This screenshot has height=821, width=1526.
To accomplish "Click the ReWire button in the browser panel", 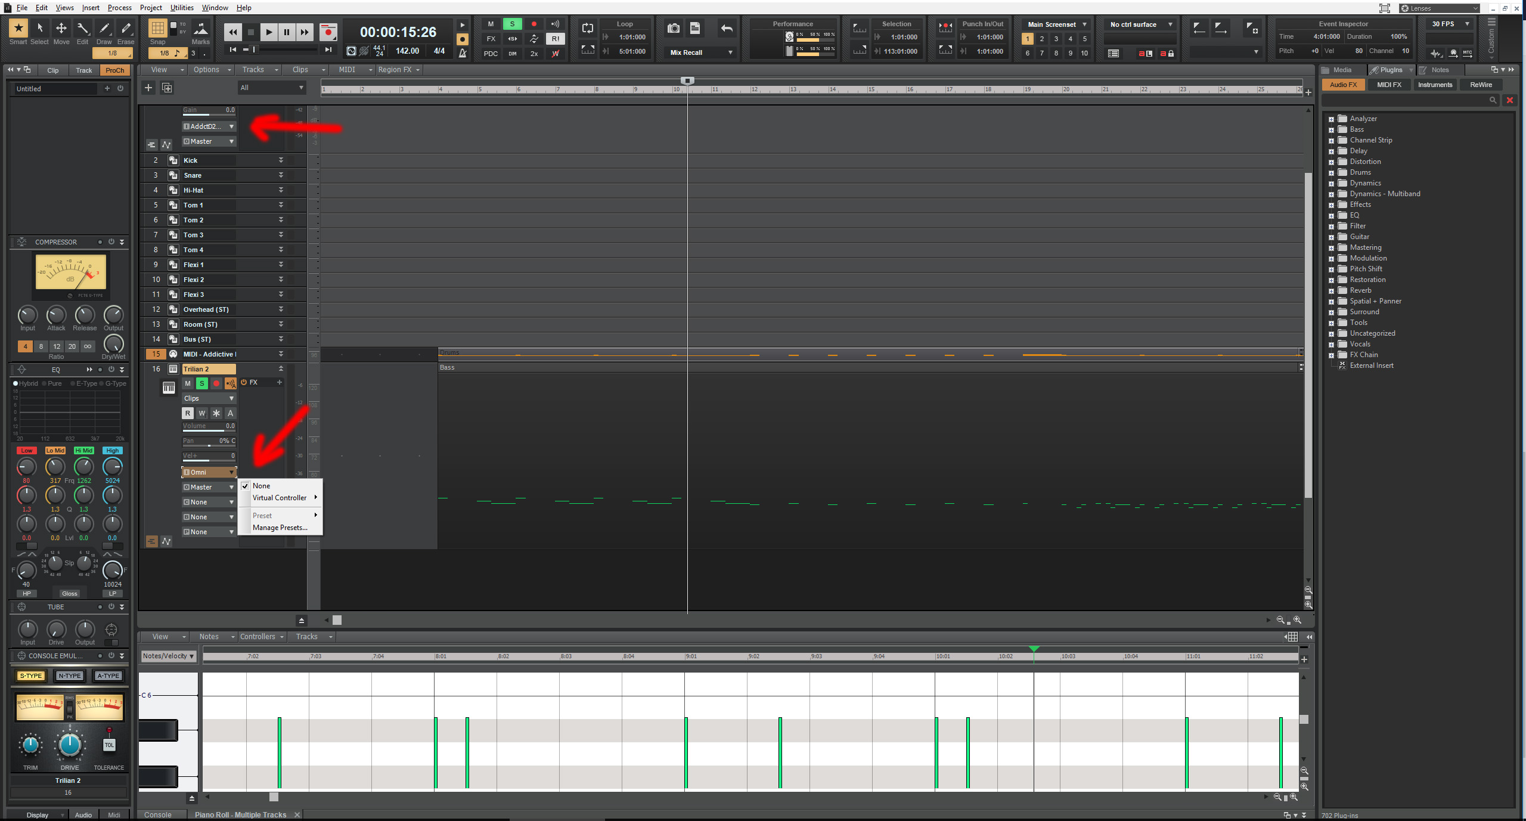I will click(x=1481, y=84).
